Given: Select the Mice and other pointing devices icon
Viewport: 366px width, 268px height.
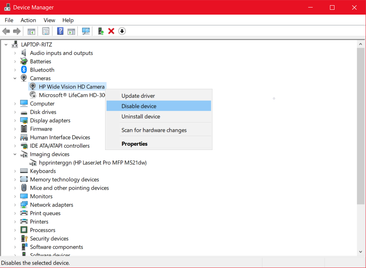Looking at the screenshot, I should (24, 187).
